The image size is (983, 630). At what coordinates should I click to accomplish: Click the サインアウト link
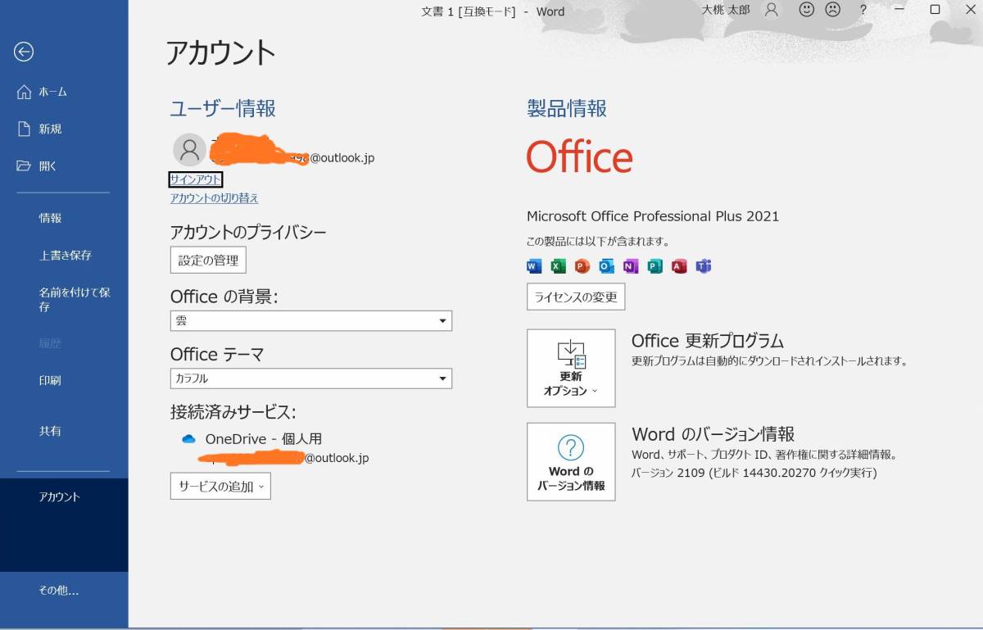click(x=196, y=179)
